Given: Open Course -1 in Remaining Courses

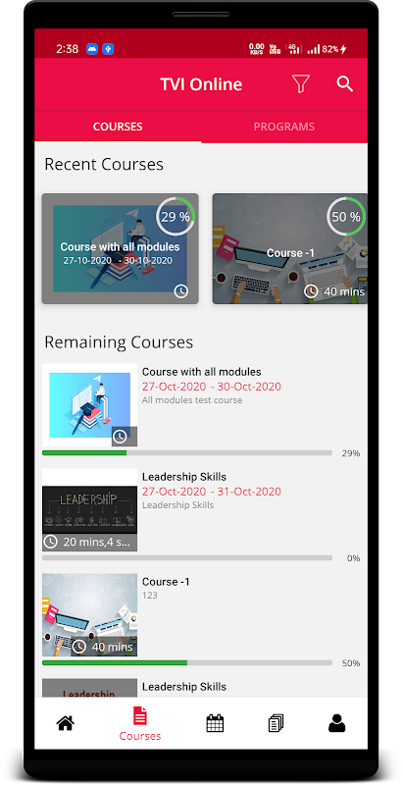Looking at the screenshot, I should coord(166,582).
